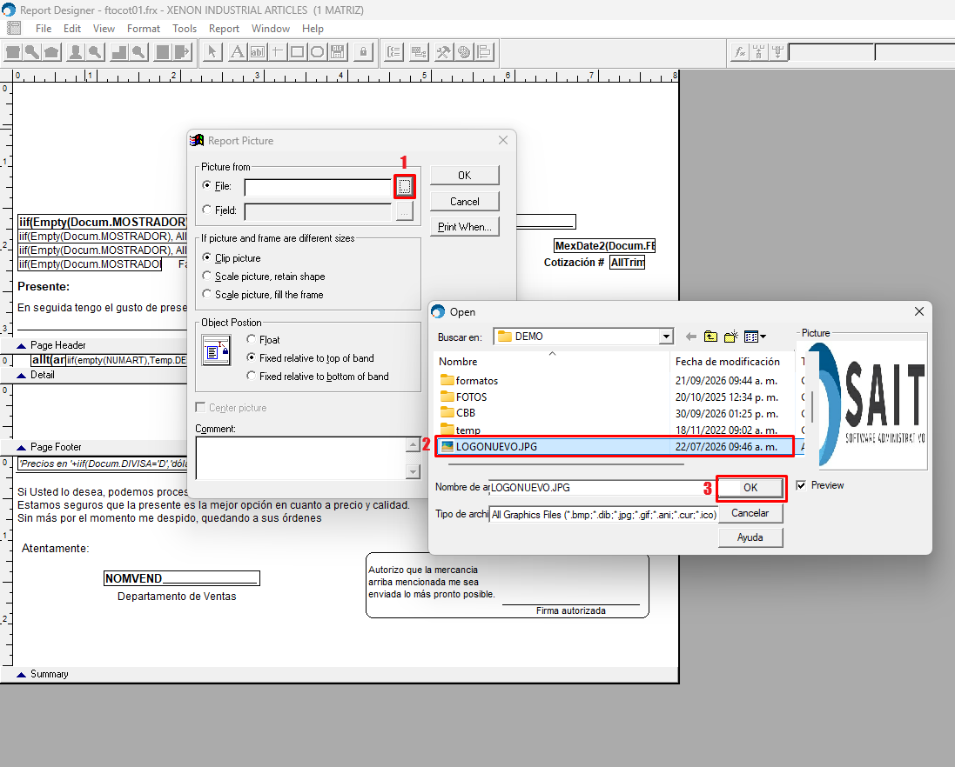
Task: Create a new folder in Open dialog
Action: pos(731,337)
